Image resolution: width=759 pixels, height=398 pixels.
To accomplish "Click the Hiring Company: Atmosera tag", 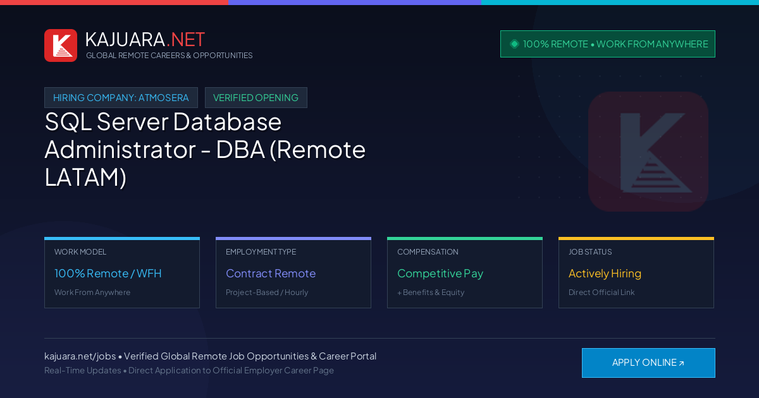I will (121, 98).
